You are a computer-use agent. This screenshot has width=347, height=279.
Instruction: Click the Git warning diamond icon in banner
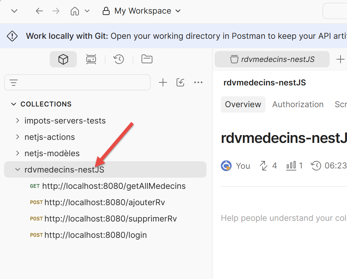pos(12,36)
